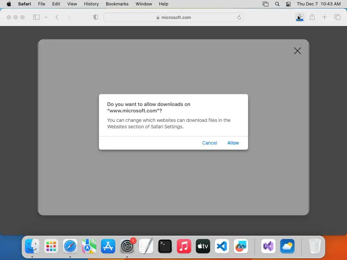
Task: Click the privacy report shield icon
Action: coord(96,17)
